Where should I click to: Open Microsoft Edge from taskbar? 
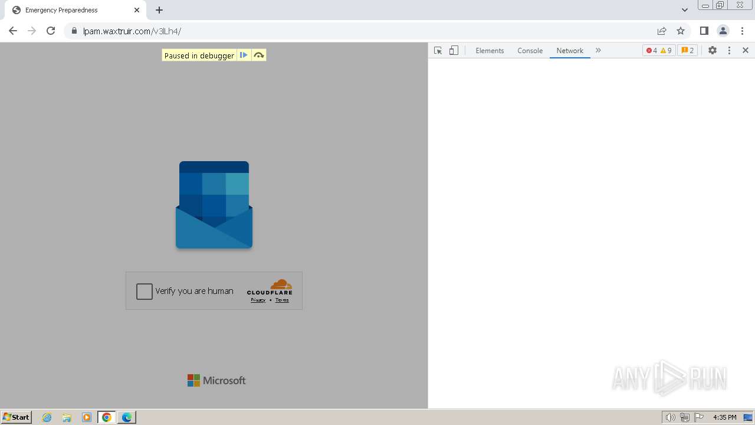(x=127, y=417)
